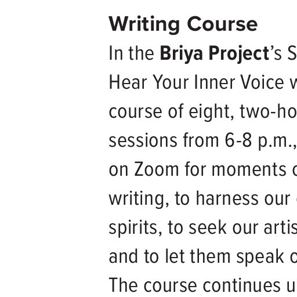Image resolution: width=297 pixels, height=297 pixels.
Task: Click the word "harness" in the text
Action: point(227,198)
